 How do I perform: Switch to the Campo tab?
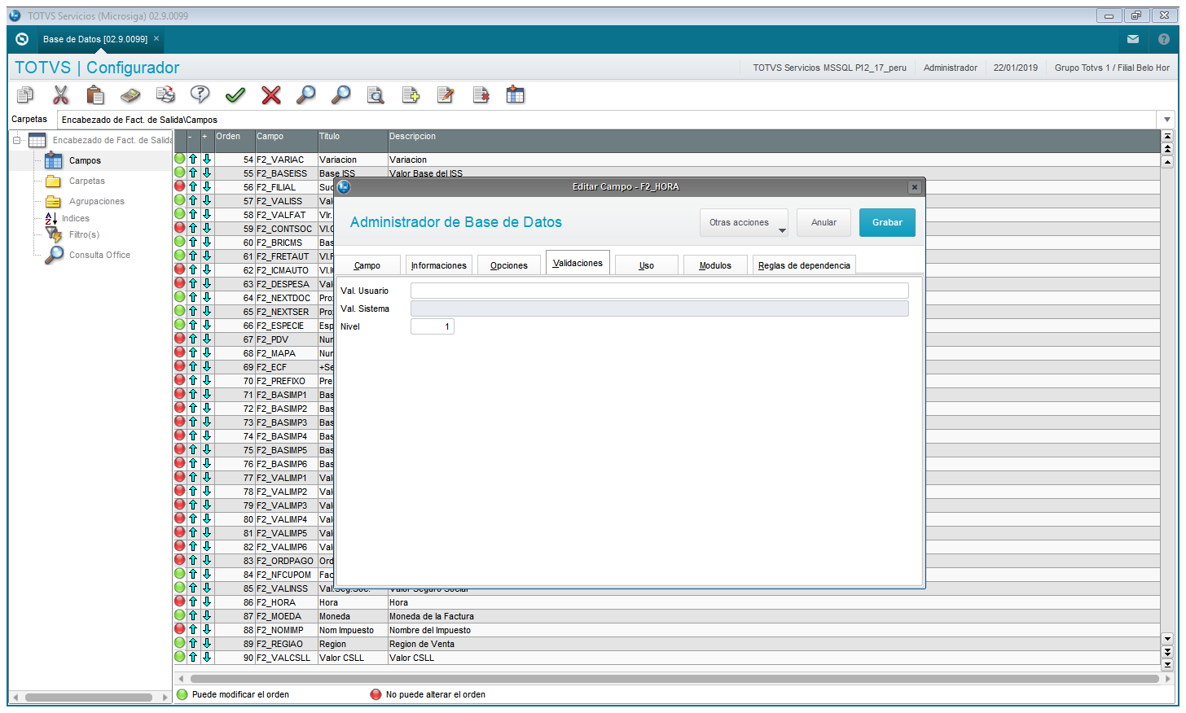click(x=367, y=265)
